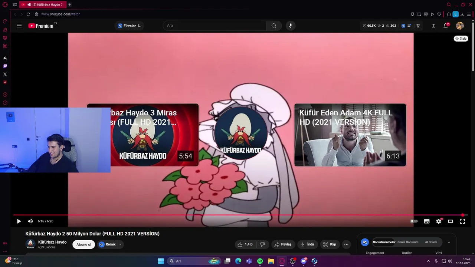The image size is (475, 267).
Task: Open Küfür Eden Adam 4K end card
Action: (x=350, y=135)
